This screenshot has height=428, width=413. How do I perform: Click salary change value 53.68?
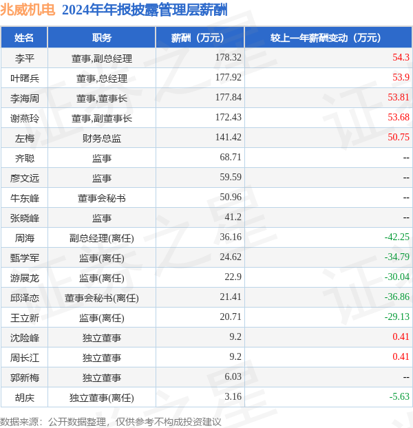click(x=399, y=117)
